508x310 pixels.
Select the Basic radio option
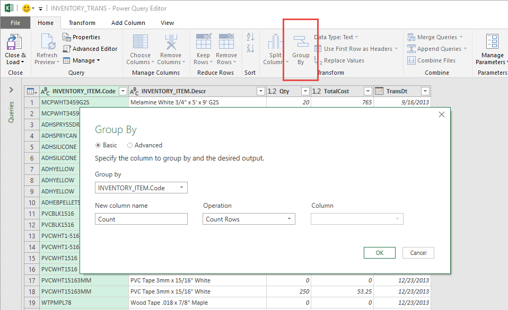[98, 145]
